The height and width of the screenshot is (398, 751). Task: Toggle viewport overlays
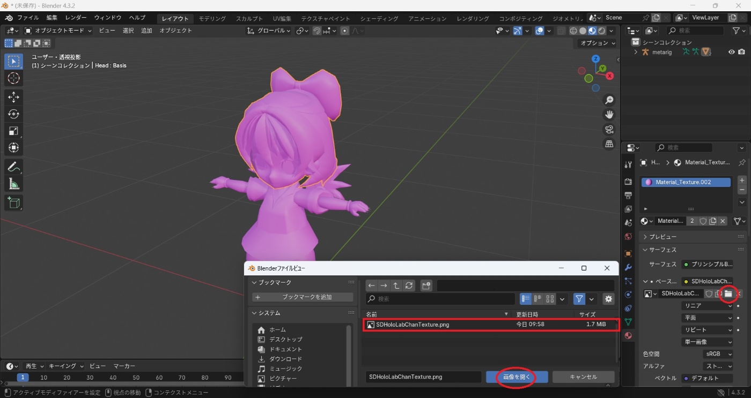(540, 31)
